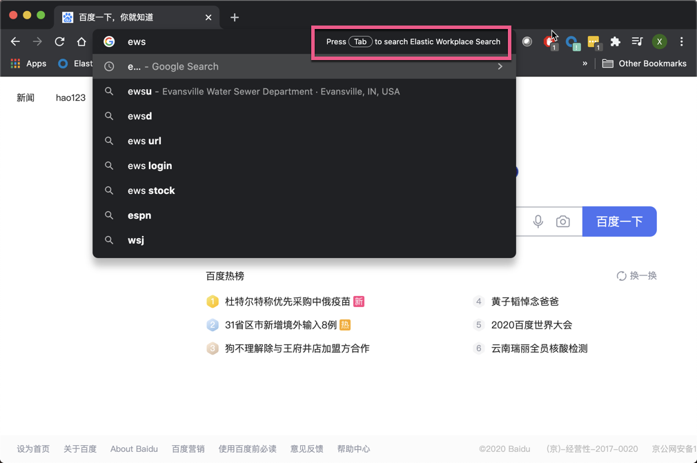
Task: Choose the ewsu Evansville suggestion
Action: click(304, 92)
